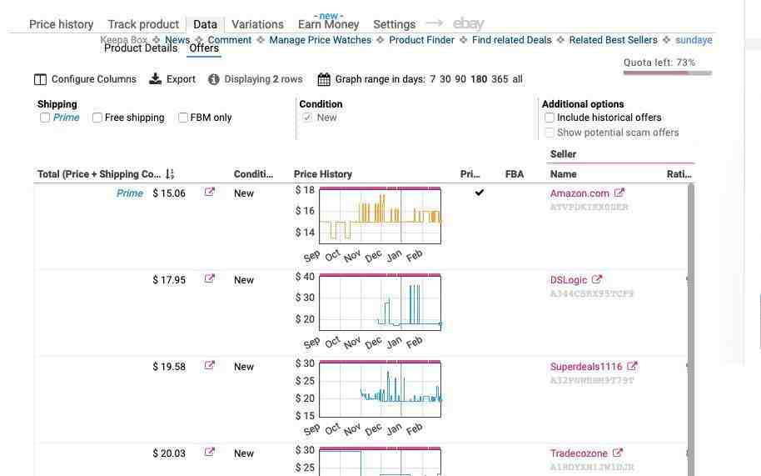Screen dimensions: 761x476
Task: Toggle the FBM only checkbox
Action: point(183,118)
